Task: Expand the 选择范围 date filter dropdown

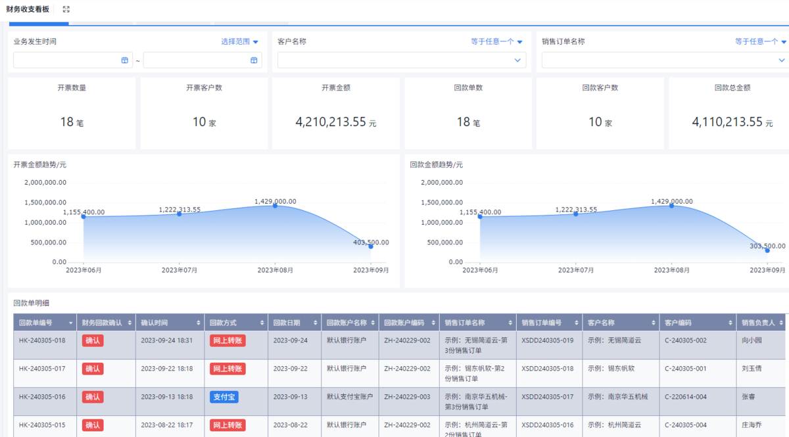Action: (x=240, y=41)
